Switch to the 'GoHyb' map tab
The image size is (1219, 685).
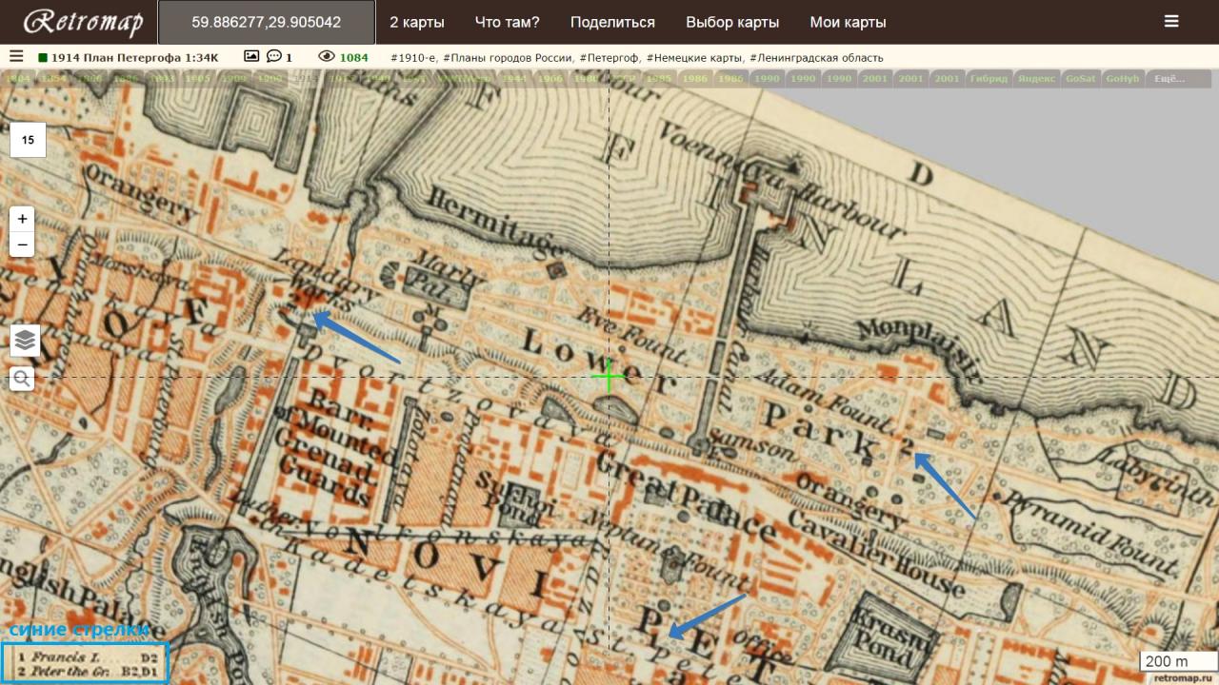coord(1122,78)
